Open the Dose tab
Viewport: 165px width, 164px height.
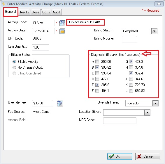tap(36, 12)
